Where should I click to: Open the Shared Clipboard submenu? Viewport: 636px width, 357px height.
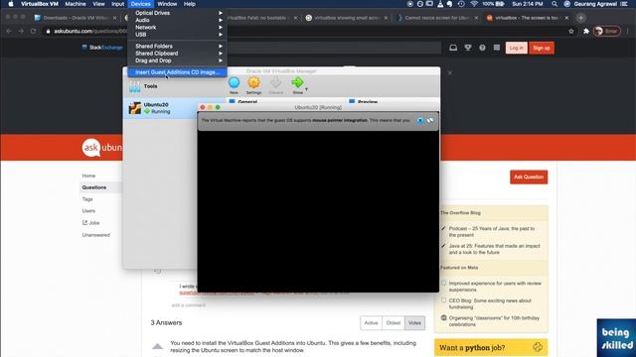tap(177, 54)
